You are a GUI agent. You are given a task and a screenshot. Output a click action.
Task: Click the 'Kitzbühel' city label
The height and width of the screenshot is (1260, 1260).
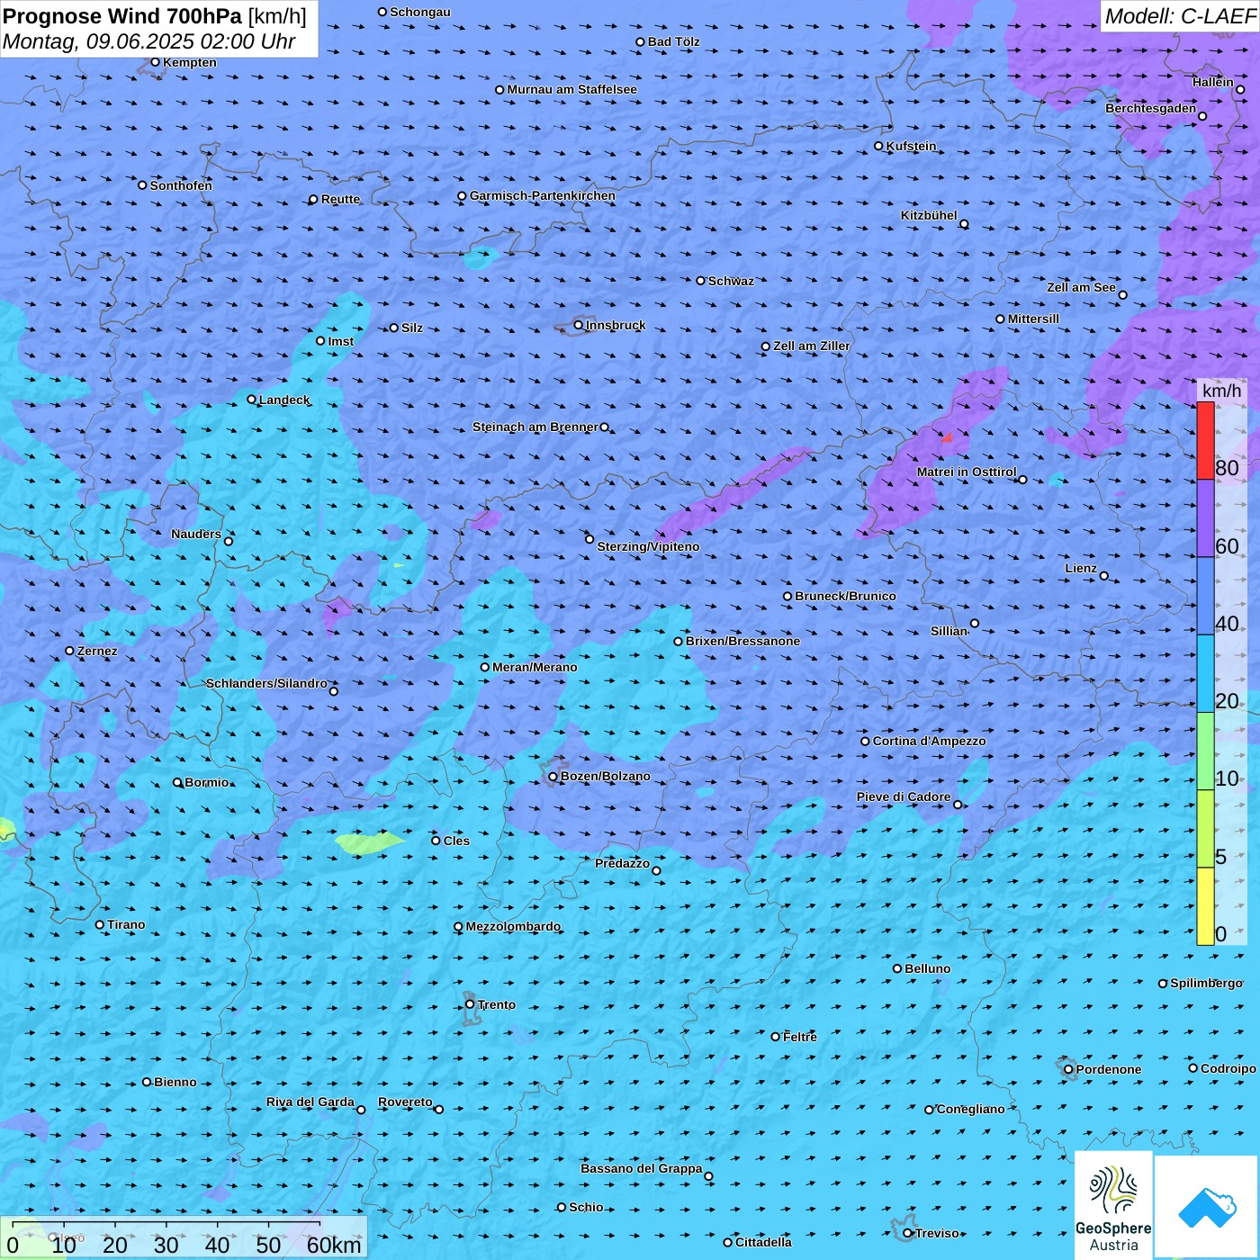coord(929,215)
